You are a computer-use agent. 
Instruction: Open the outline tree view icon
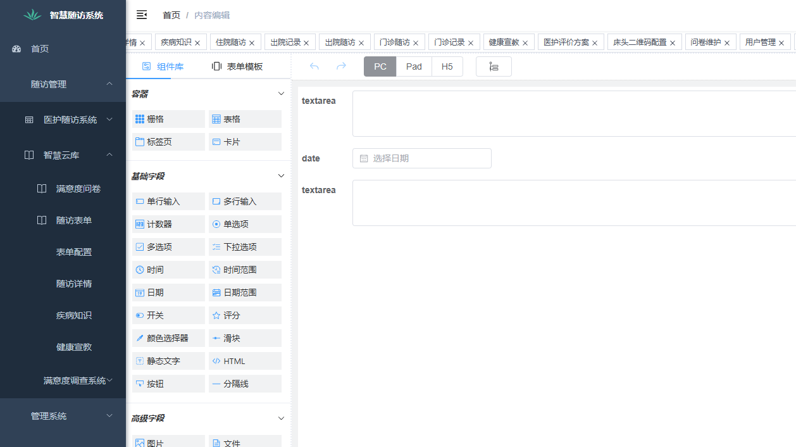coord(494,66)
